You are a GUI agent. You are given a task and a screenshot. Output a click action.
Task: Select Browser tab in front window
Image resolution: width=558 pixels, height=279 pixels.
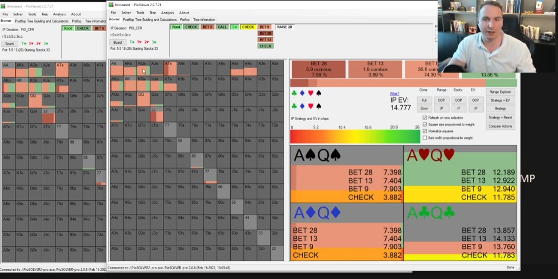(x=114, y=19)
